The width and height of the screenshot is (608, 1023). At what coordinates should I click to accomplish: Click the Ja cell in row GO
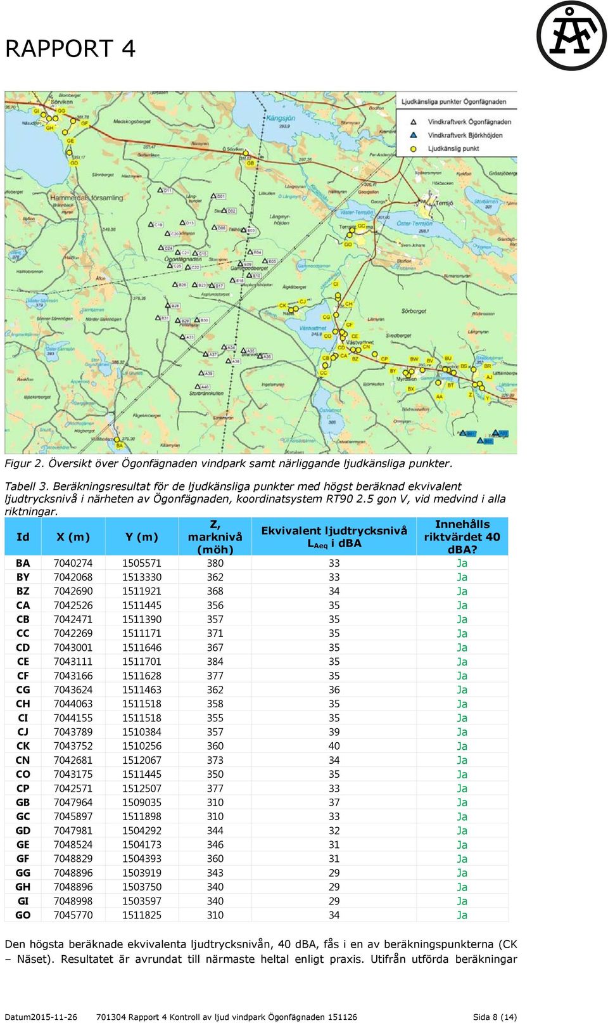[462, 915]
